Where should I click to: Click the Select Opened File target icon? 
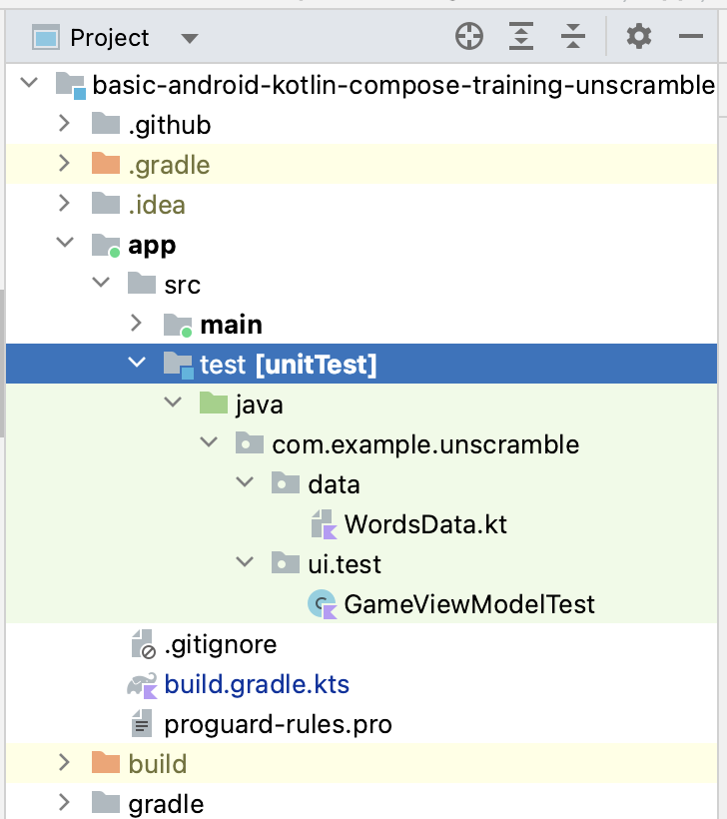click(x=469, y=36)
